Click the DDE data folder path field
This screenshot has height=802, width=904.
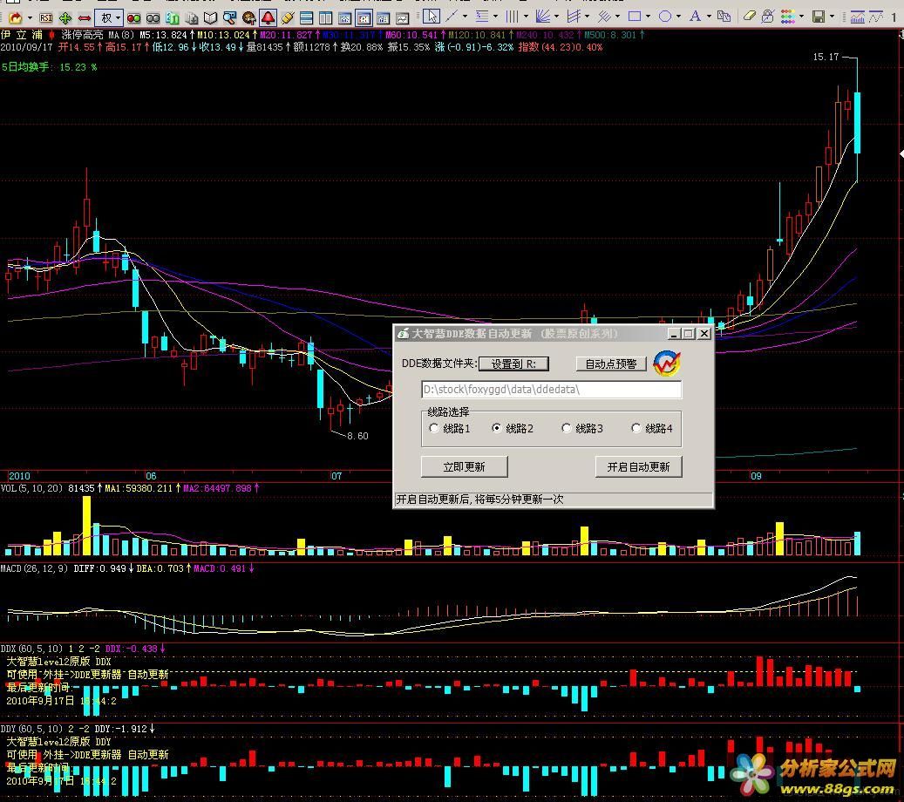551,389
